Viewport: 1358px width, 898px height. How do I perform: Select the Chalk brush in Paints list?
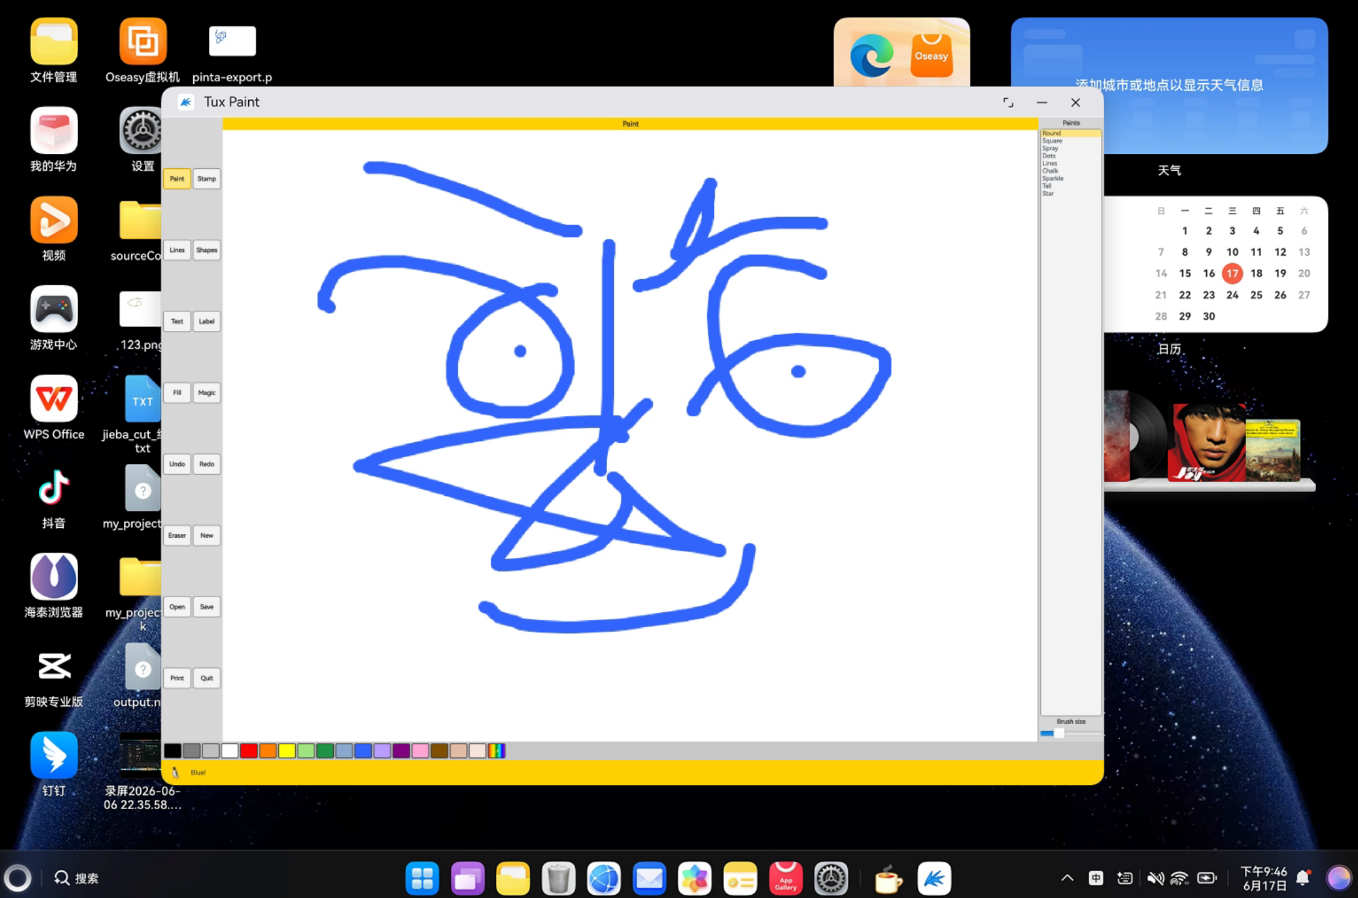(x=1070, y=171)
